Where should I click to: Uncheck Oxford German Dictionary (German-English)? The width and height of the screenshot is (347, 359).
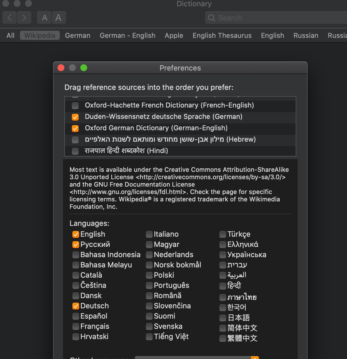pyautogui.click(x=75, y=129)
